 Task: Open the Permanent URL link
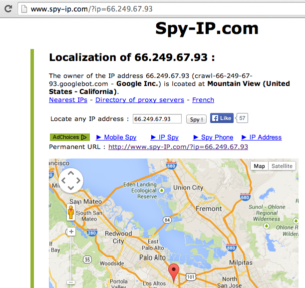[x=178, y=146]
